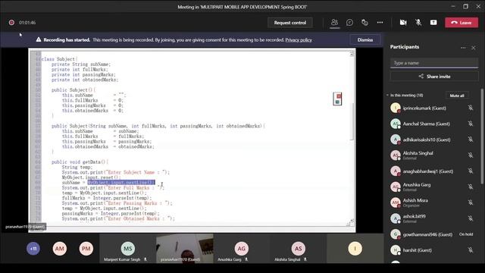
Task: Click the red-teal floating icon in shared editor
Action: click(x=337, y=99)
